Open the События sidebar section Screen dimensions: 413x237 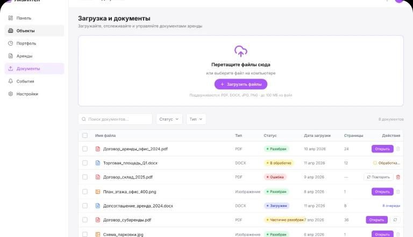click(25, 81)
